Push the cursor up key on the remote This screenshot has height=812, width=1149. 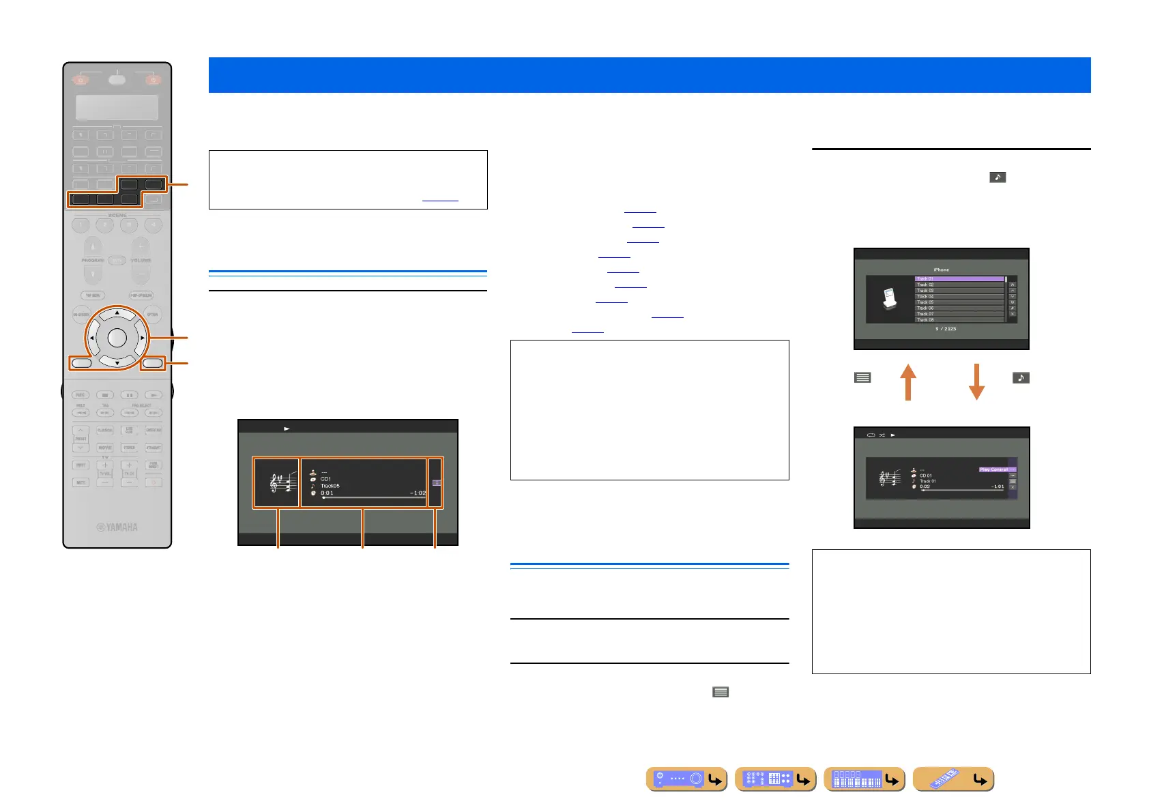(117, 313)
